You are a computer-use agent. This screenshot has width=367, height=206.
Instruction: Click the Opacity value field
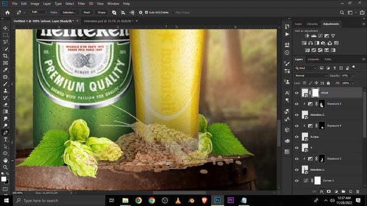(346, 76)
